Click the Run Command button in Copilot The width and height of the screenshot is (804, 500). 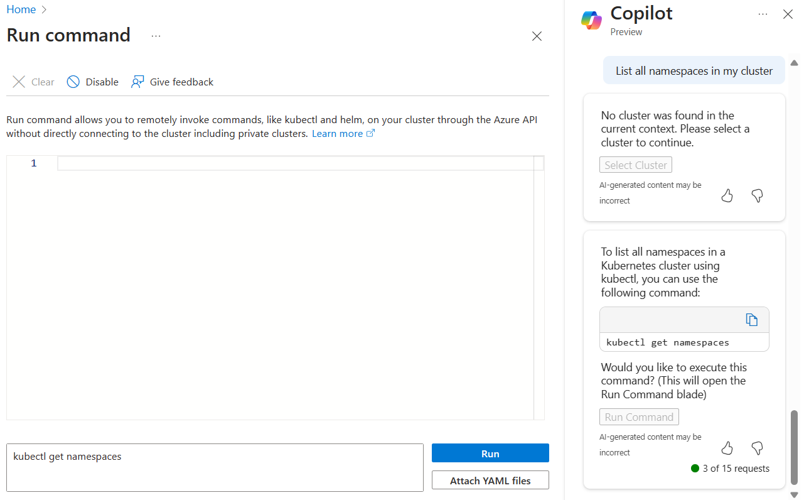(639, 417)
